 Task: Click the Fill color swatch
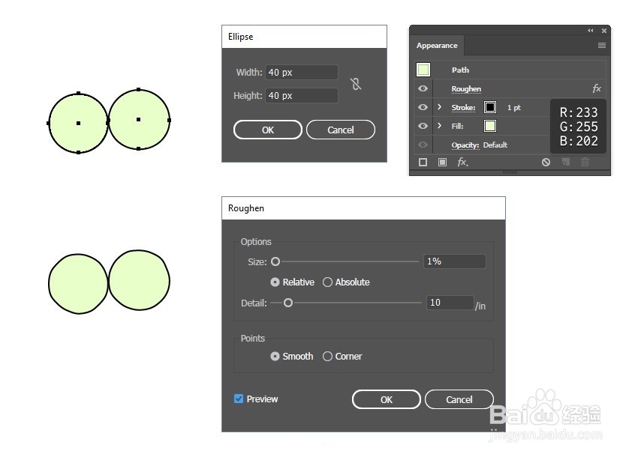pyautogui.click(x=490, y=126)
